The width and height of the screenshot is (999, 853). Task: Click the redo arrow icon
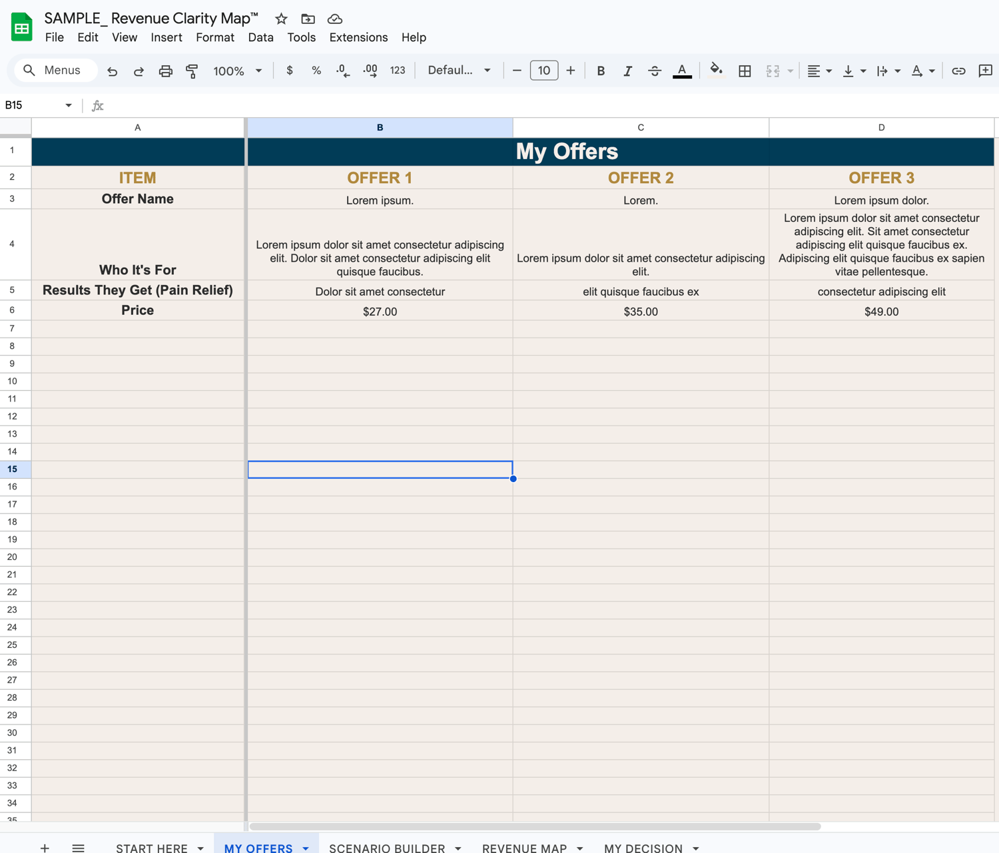coord(139,71)
